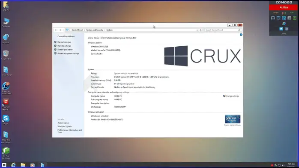Viewport: 299px width, 168px height.
Task: Open Remote settings link
Action: (x=64, y=46)
